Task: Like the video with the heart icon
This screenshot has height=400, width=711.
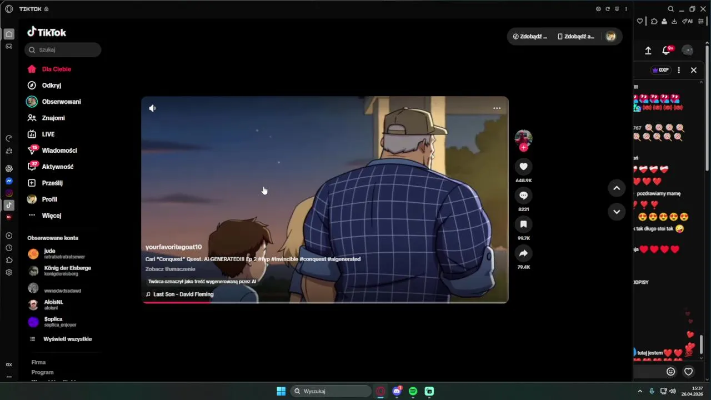Action: pos(523,166)
